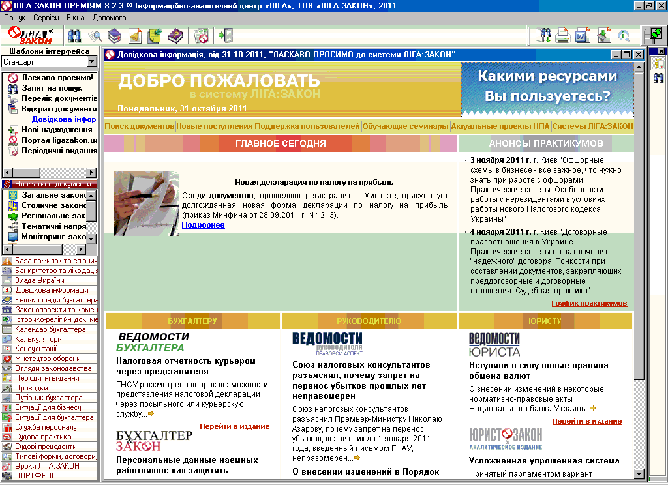
Task: Click the Стандарт template combo box
Action: [50, 62]
